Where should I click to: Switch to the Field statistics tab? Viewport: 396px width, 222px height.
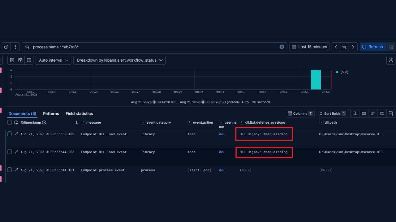(79, 113)
